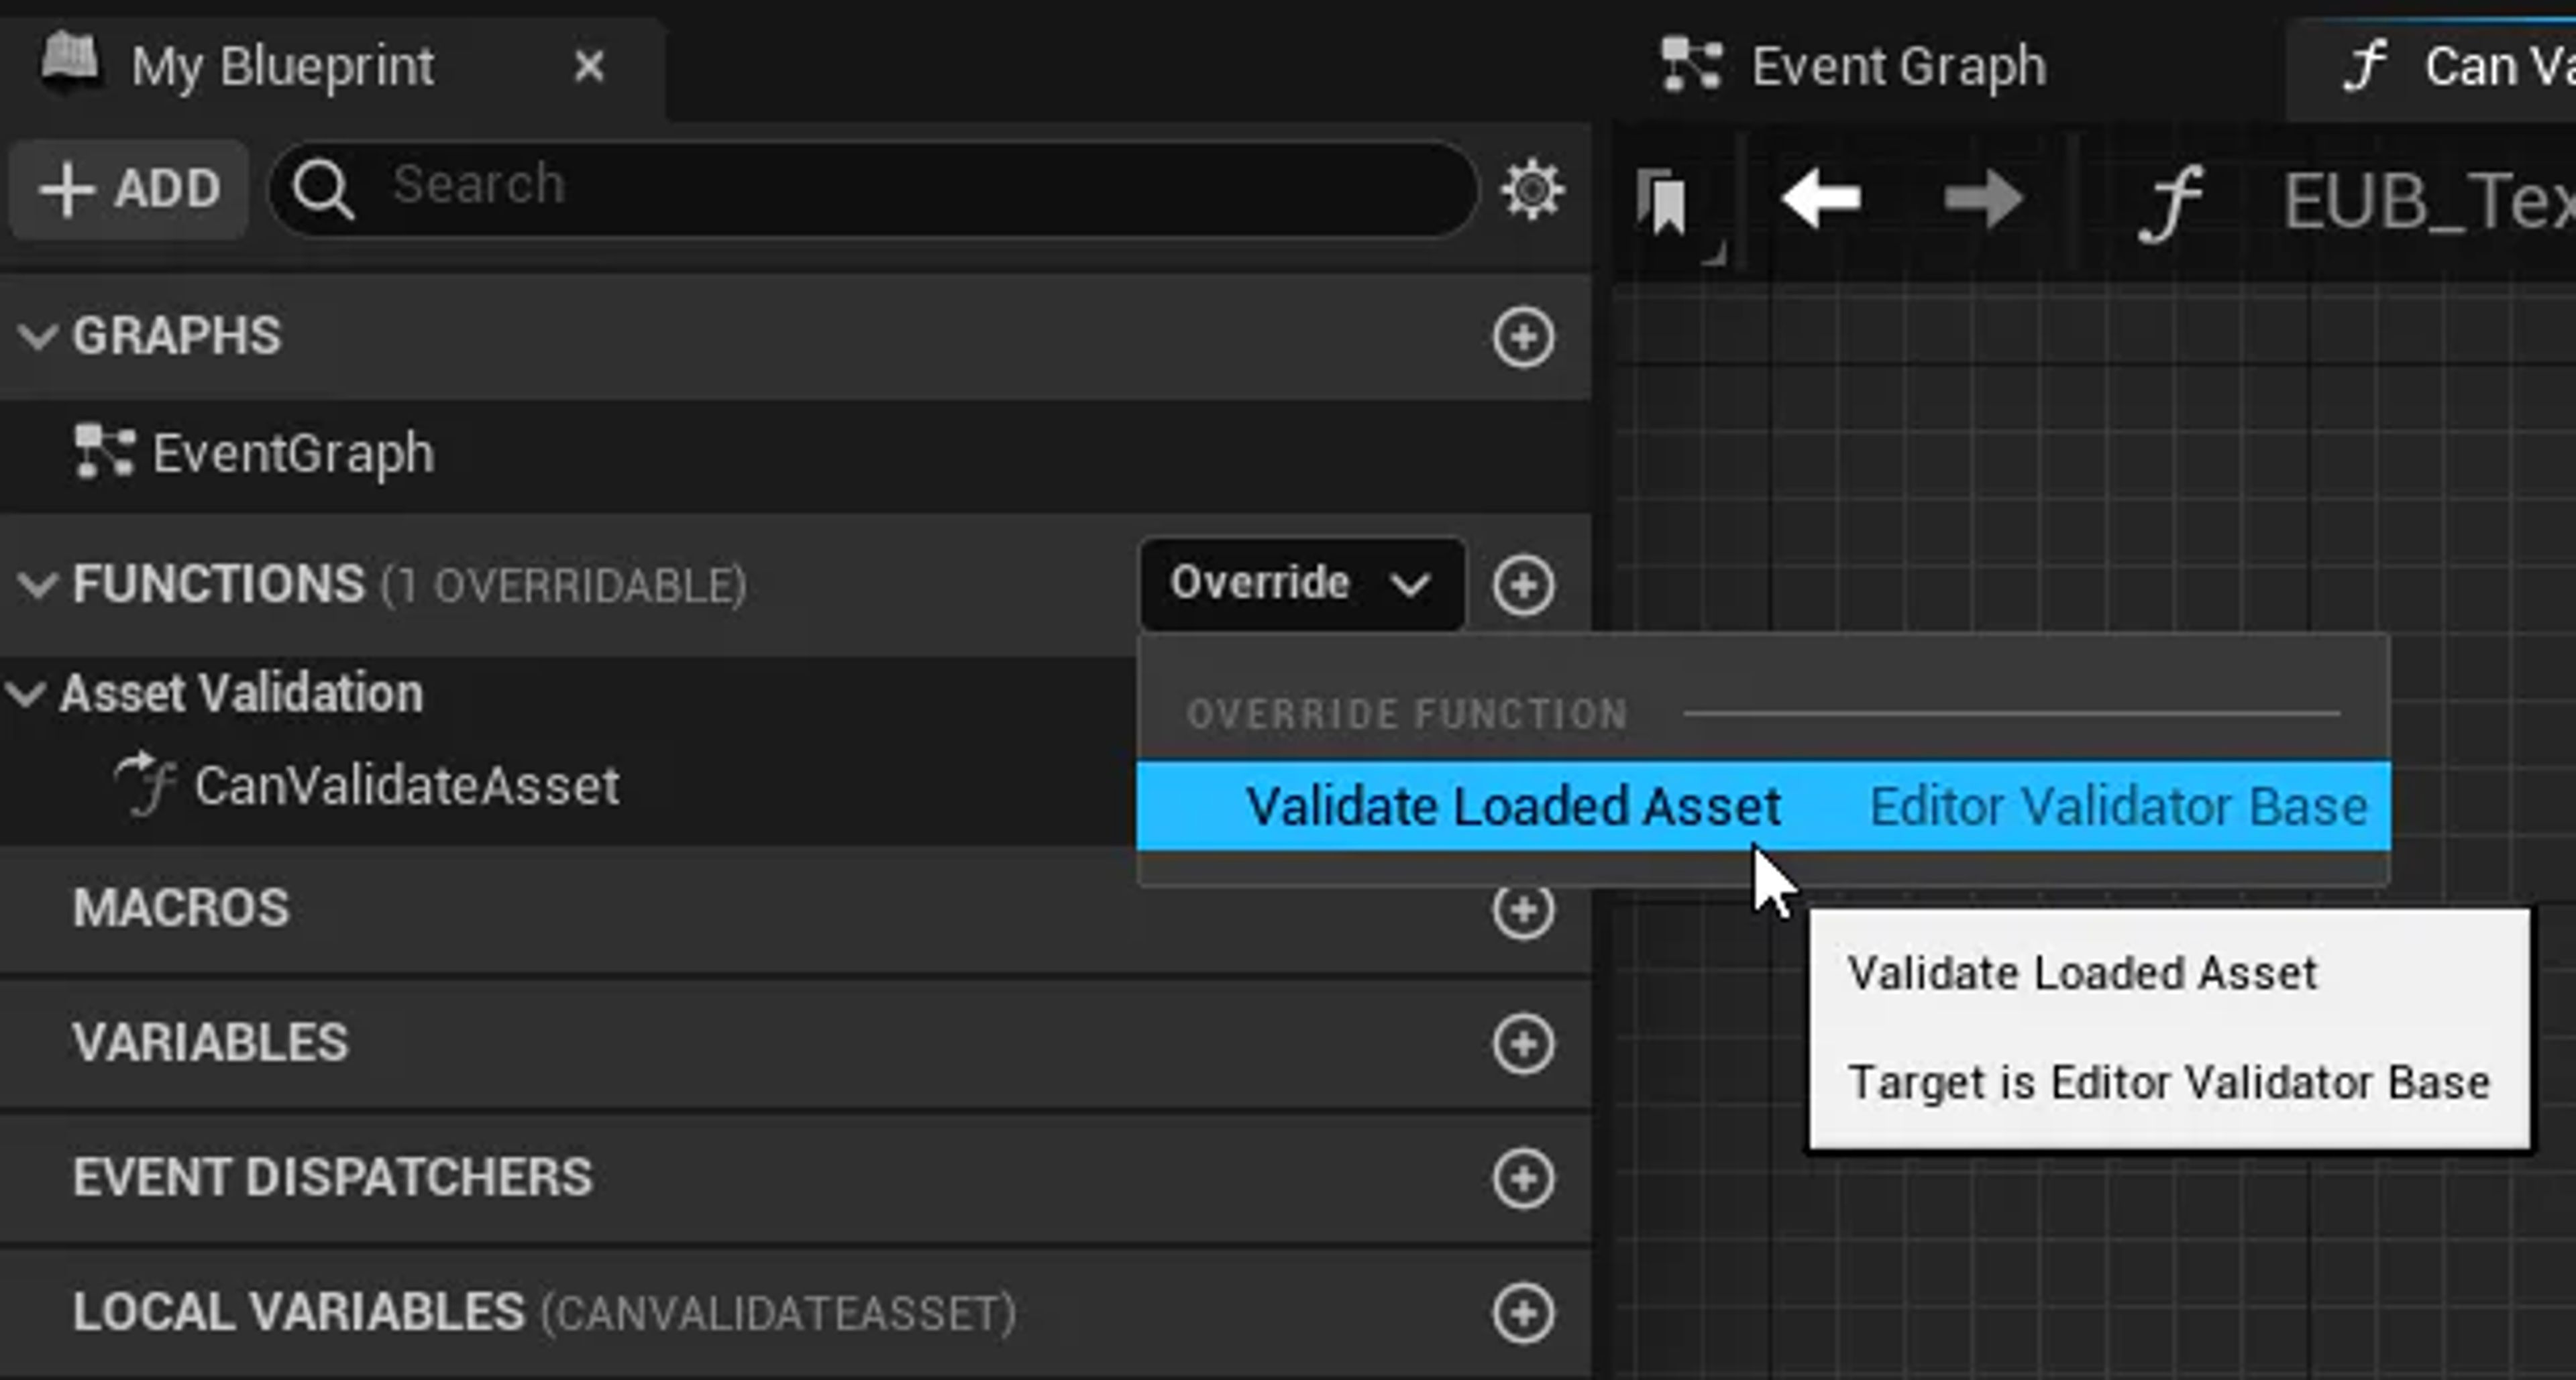Add a new event dispatcher plus icon
2576x1380 pixels.
[x=1524, y=1177]
